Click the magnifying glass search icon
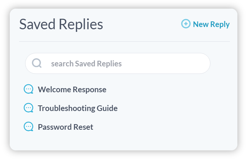Image resolution: width=249 pixels, height=162 pixels. (x=37, y=63)
